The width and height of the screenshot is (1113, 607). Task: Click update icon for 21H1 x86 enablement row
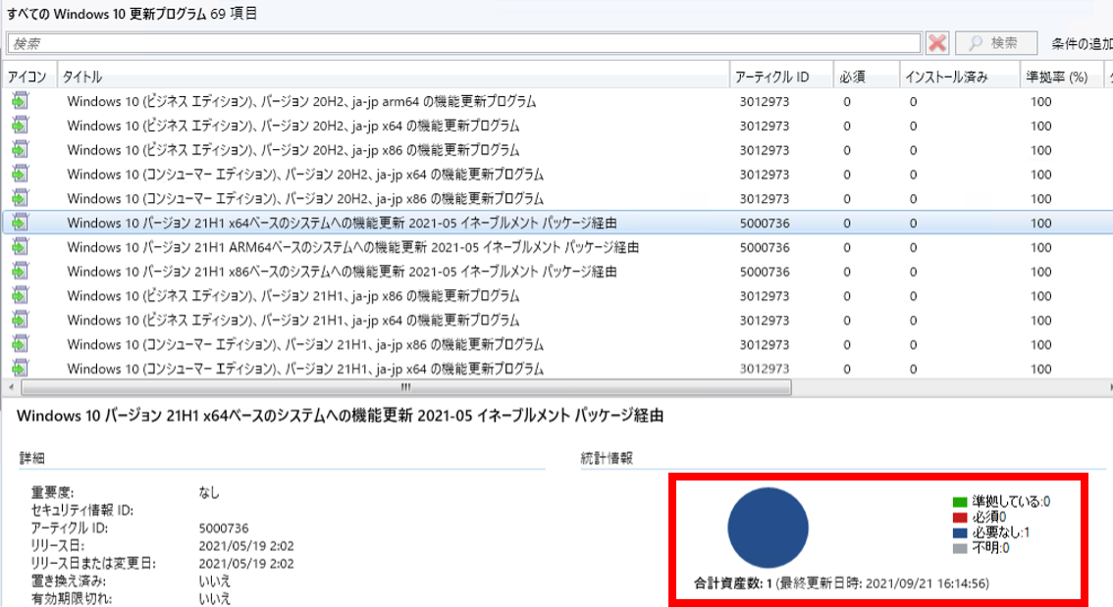[x=20, y=271]
